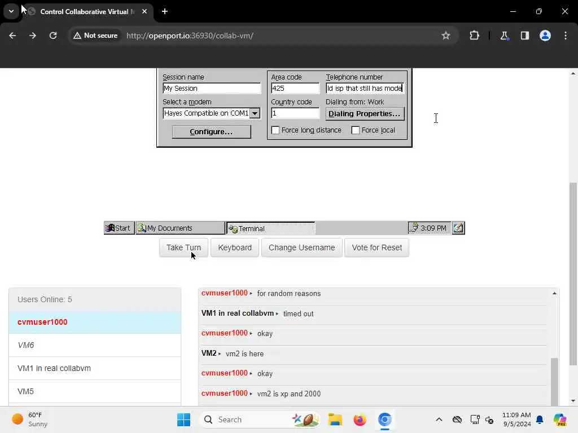Click the VM tray pen input icon
Viewport: 578px width, 433px height.
(458, 228)
